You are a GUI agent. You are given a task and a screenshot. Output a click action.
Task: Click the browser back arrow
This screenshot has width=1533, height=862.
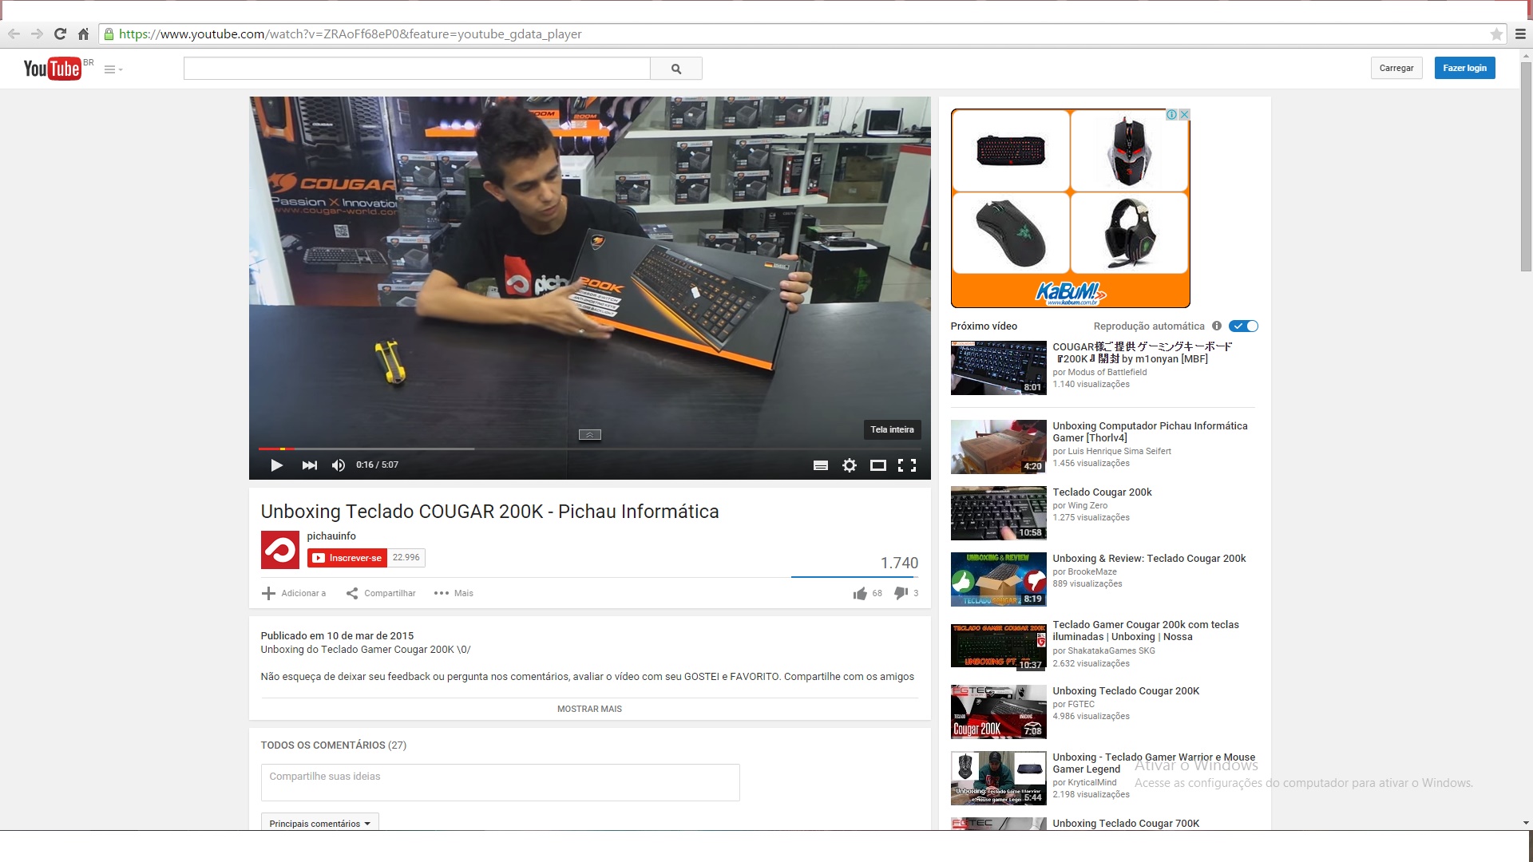tap(14, 34)
